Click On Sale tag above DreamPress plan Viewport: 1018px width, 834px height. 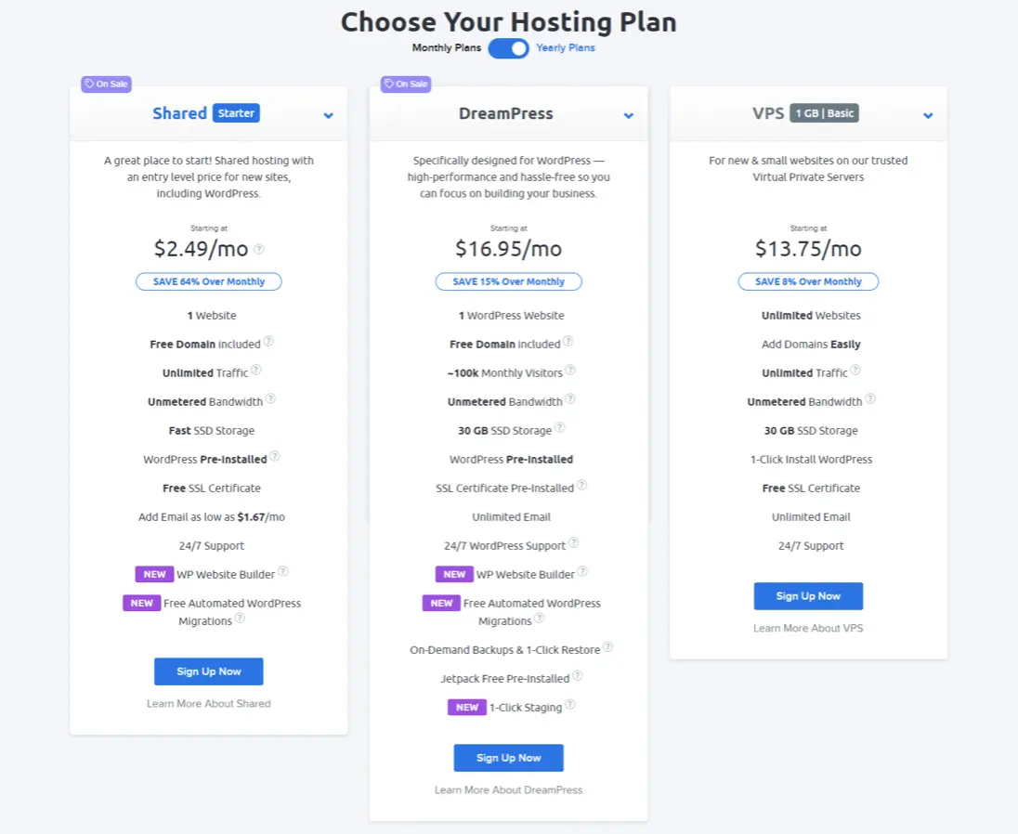click(406, 85)
